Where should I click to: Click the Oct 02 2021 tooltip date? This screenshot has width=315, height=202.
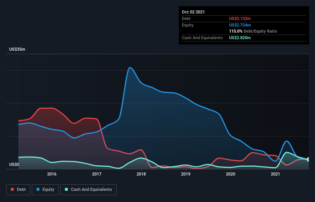click(x=193, y=12)
